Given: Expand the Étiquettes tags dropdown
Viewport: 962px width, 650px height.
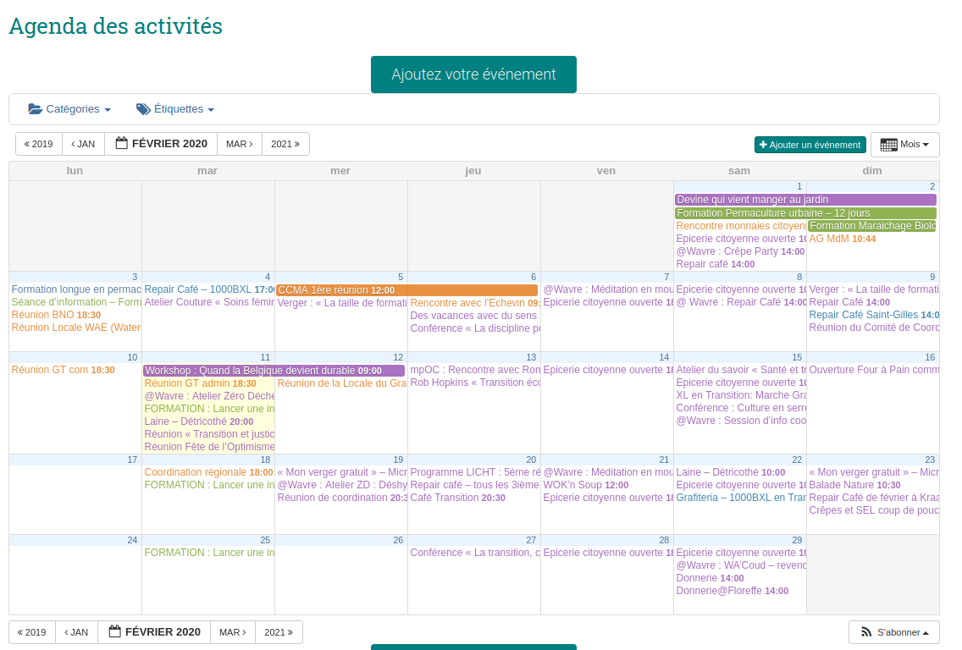Looking at the screenshot, I should [175, 109].
